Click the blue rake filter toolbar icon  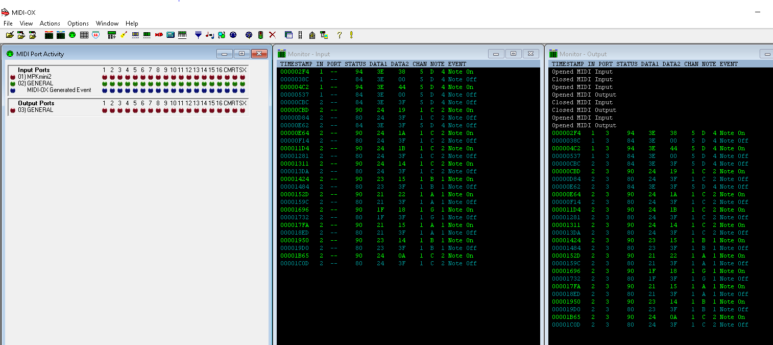point(198,35)
